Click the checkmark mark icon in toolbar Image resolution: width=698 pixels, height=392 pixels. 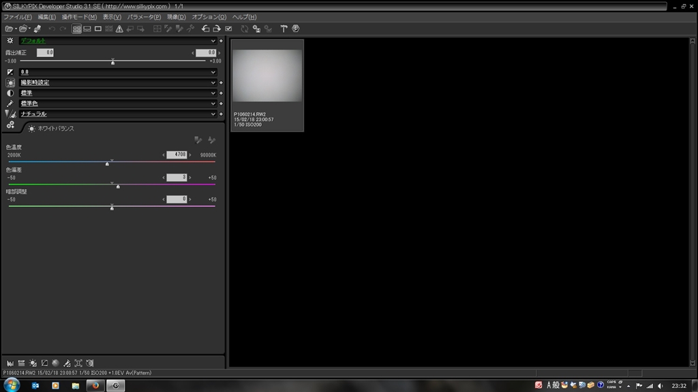click(228, 29)
